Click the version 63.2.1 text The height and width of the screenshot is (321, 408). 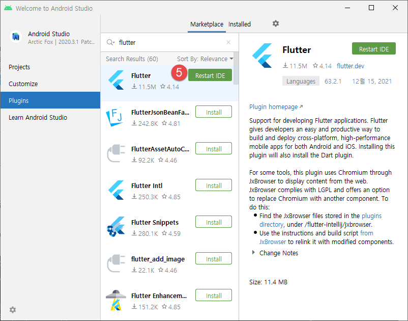click(x=333, y=82)
